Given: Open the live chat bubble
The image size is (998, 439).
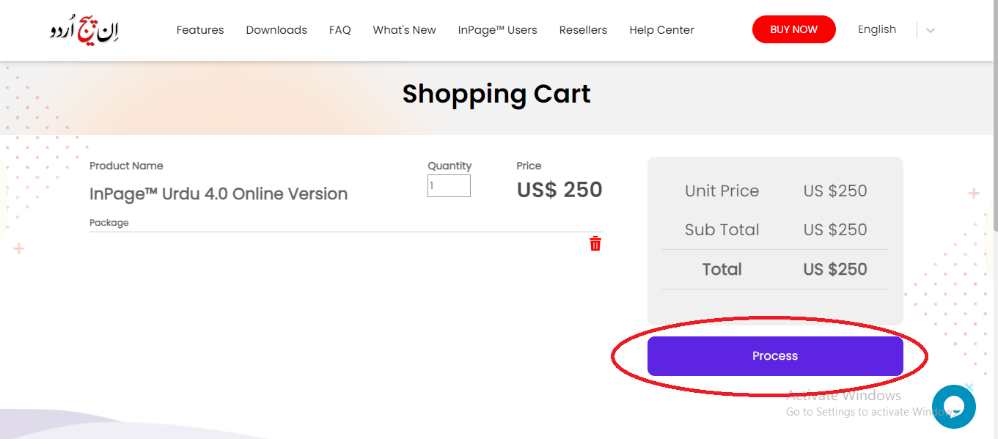Looking at the screenshot, I should point(953,406).
